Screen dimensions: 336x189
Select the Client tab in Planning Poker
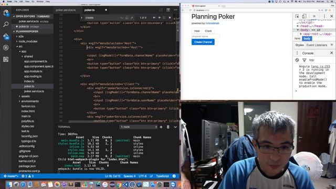(x=208, y=31)
